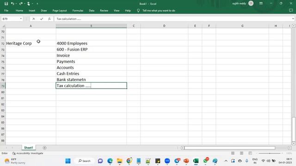Switch to the Insert ribbon tab
This screenshot has width=296, height=166.
[32, 11]
